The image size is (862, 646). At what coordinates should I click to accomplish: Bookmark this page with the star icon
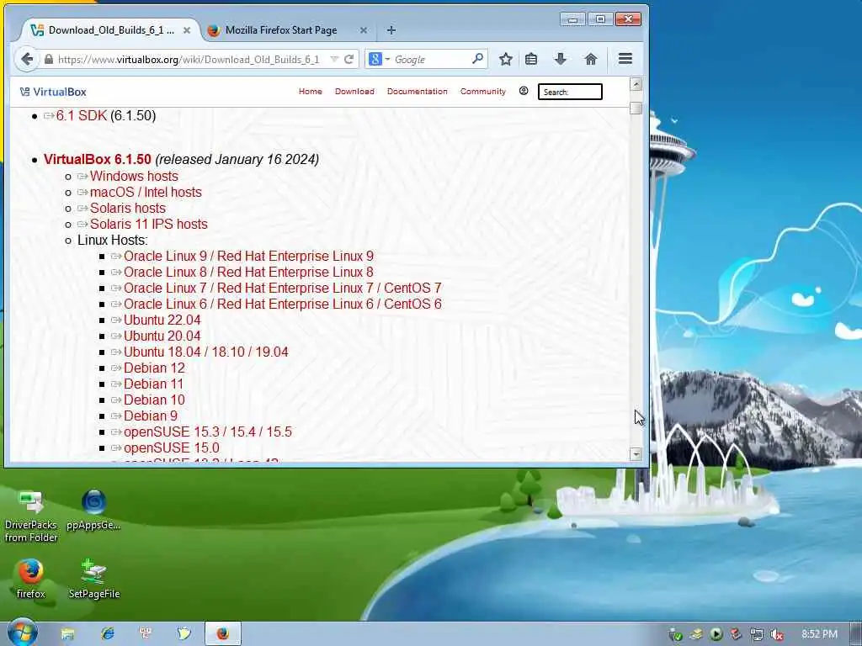point(506,60)
